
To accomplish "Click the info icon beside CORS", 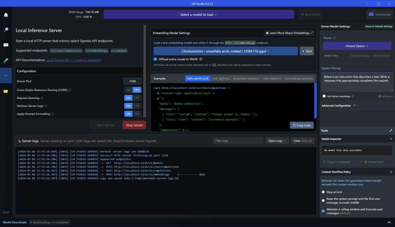I will point(70,90).
